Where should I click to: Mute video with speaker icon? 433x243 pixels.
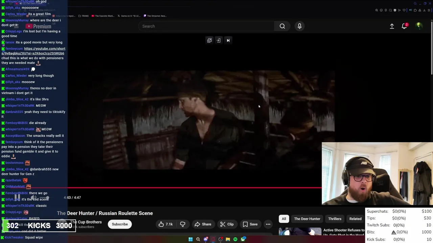pyautogui.click(x=33, y=197)
